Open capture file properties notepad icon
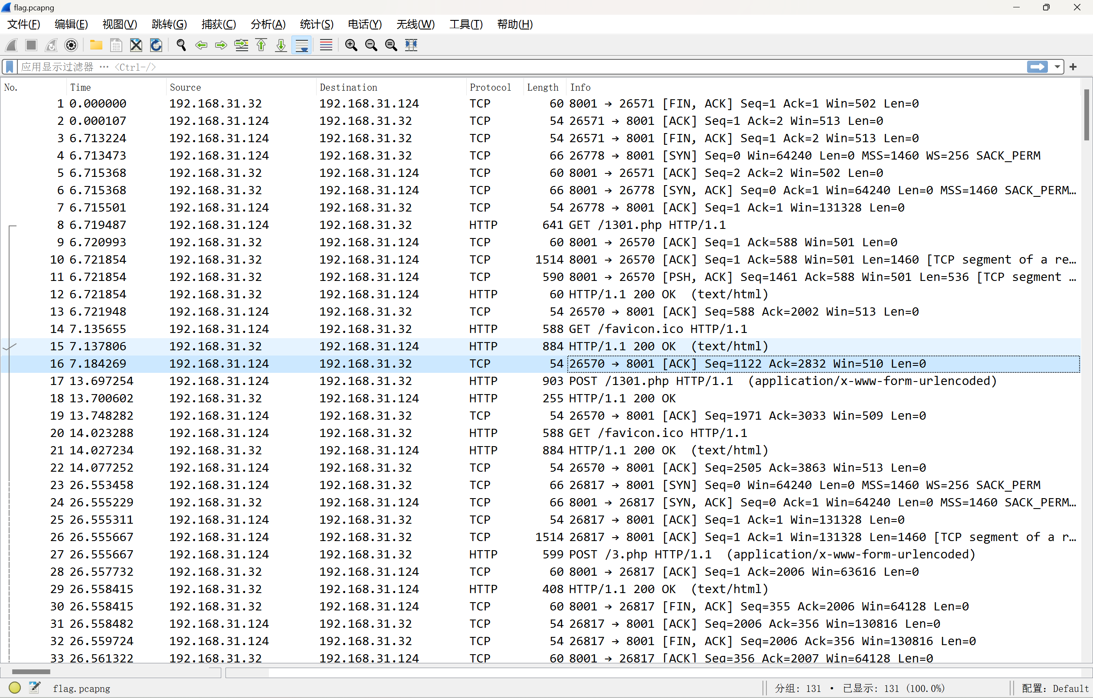Viewport: 1093px width, 698px height. 35,688
